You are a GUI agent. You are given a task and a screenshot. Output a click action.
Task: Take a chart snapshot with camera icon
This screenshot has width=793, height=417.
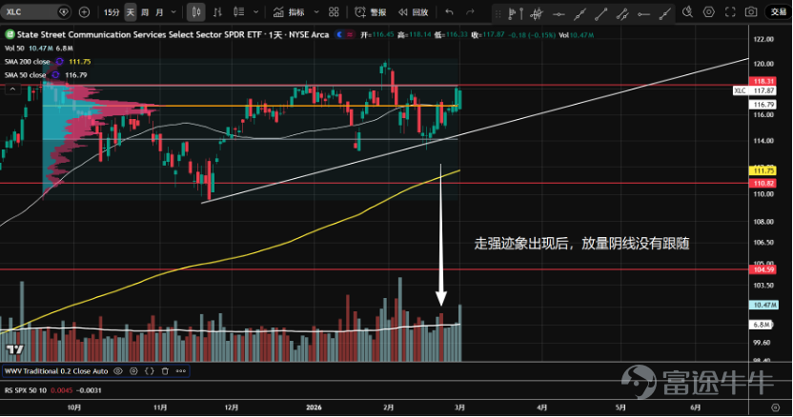point(751,11)
